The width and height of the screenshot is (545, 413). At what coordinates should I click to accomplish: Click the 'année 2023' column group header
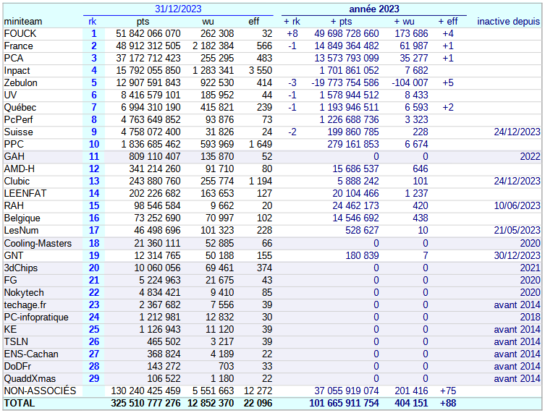(x=373, y=9)
